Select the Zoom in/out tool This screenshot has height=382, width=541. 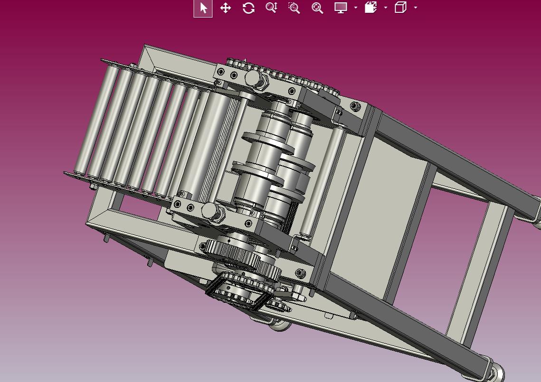(x=272, y=8)
